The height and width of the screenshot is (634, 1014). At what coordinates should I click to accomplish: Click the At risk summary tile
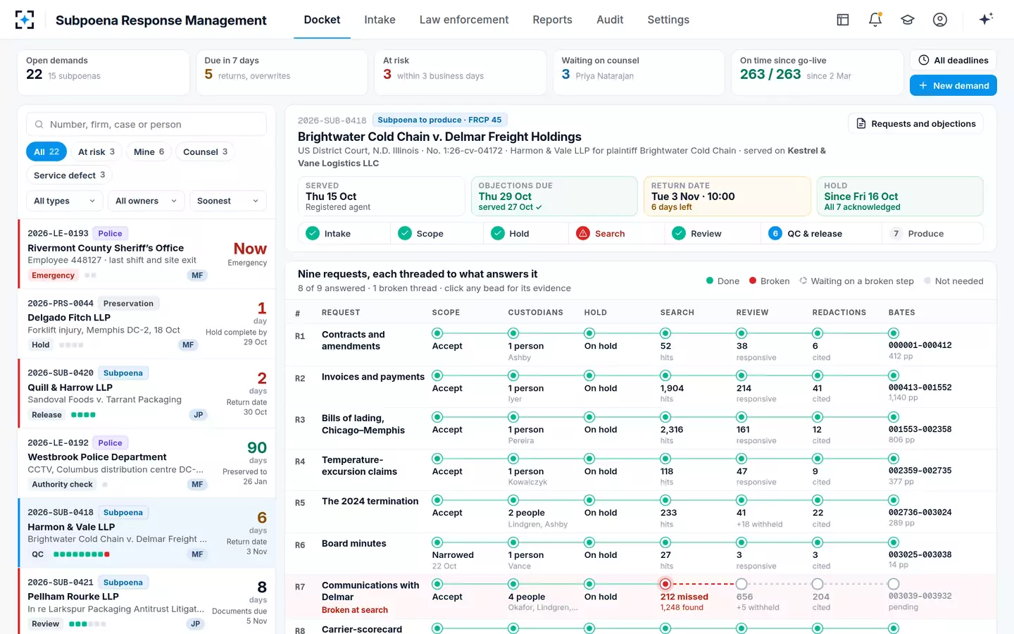pyautogui.click(x=460, y=72)
